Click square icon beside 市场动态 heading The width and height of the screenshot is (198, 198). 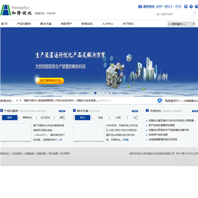coord(147,111)
